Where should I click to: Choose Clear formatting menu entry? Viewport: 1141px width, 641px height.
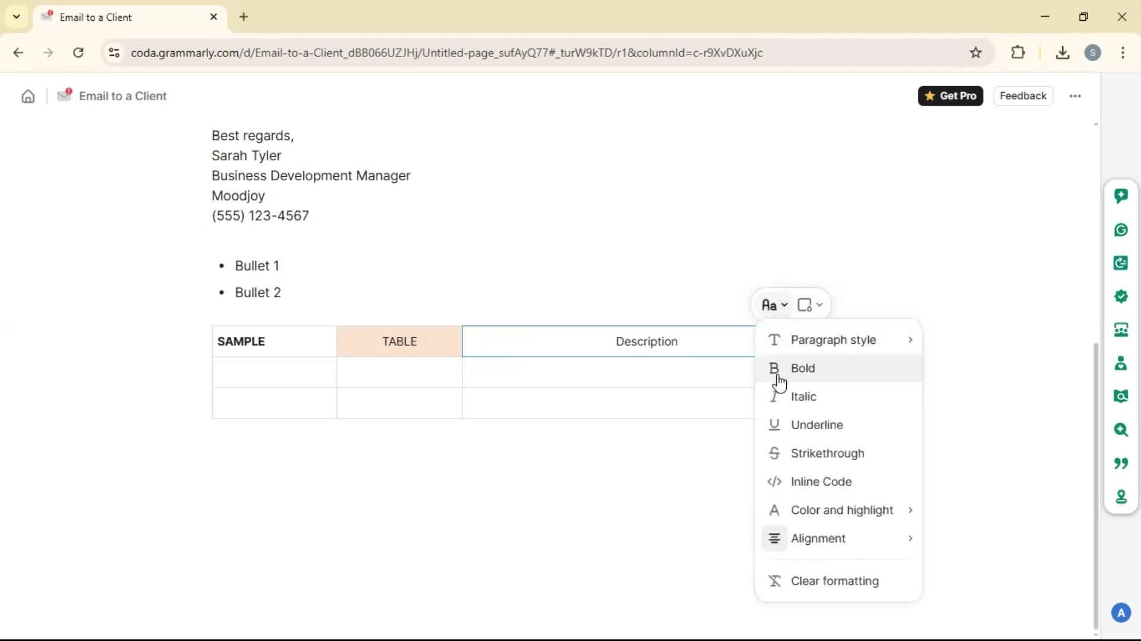pos(834,581)
